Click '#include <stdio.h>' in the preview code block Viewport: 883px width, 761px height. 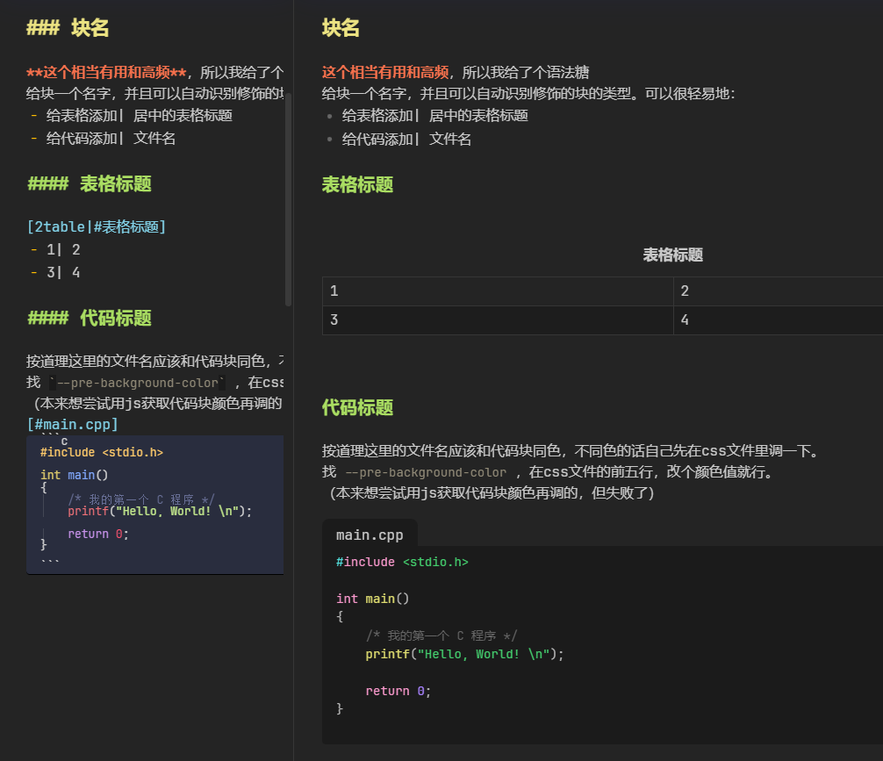pyautogui.click(x=402, y=562)
